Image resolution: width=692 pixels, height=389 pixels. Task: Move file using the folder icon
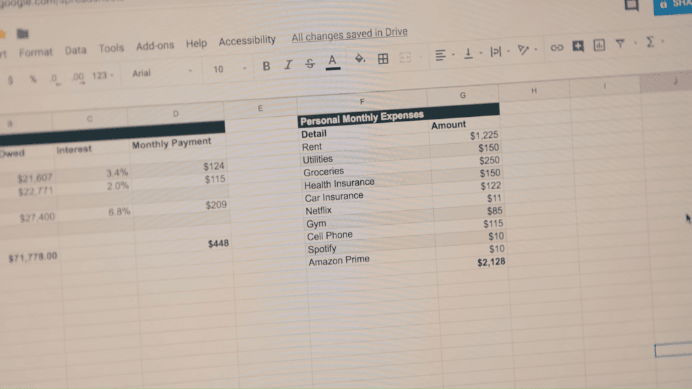pyautogui.click(x=23, y=34)
